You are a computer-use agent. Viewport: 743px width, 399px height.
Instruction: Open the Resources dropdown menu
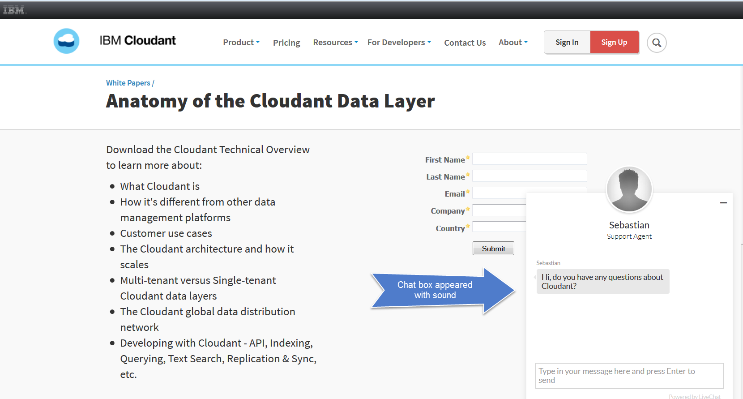(x=335, y=43)
